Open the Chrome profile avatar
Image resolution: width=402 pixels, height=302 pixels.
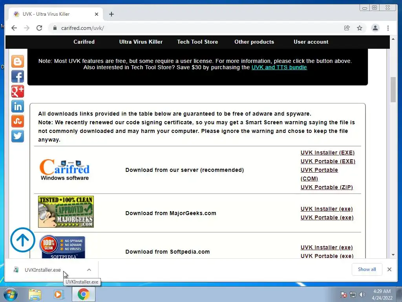375,28
